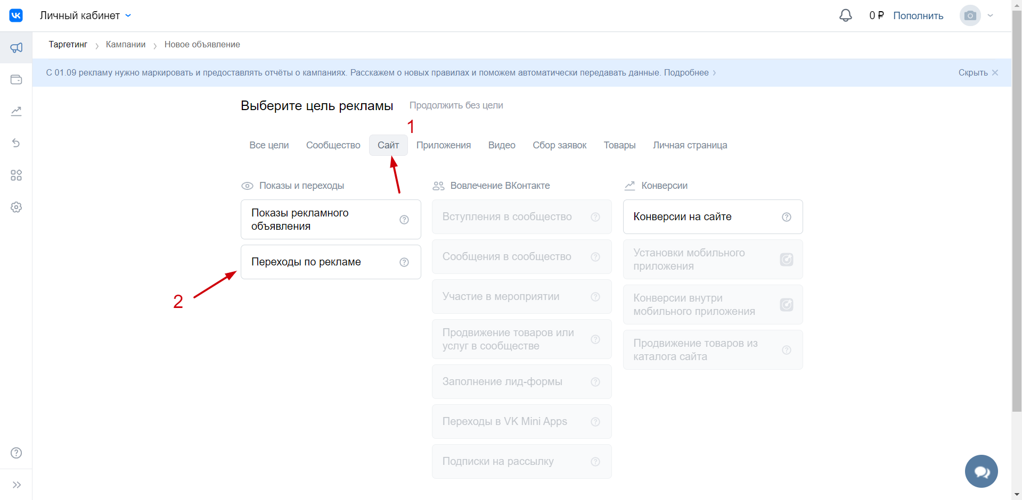
Task: Choose Переходы по рекламе goal
Action: pos(331,262)
